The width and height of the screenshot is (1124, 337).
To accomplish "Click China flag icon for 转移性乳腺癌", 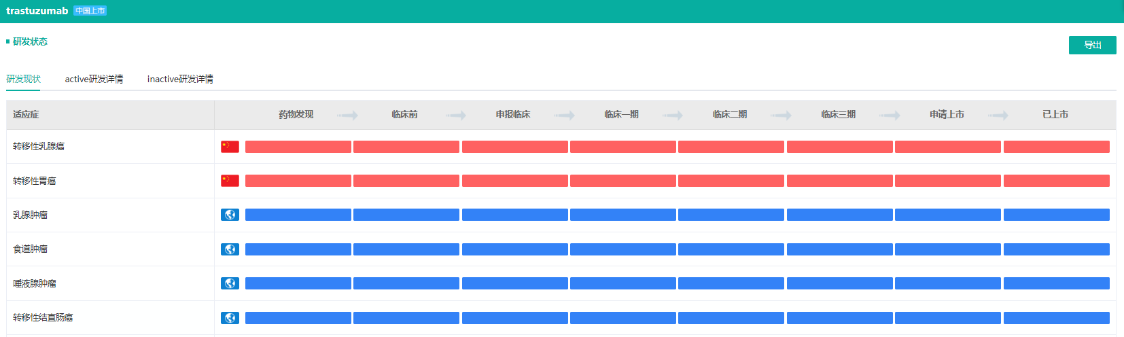I will pyautogui.click(x=230, y=147).
